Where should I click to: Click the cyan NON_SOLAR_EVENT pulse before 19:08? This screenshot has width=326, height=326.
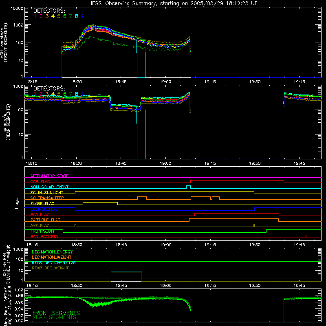pos(188,187)
